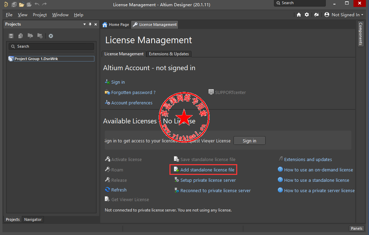Click the Project Group 1.DsnWrk workspace icon
Screen dimensions: 369x235
11,59
